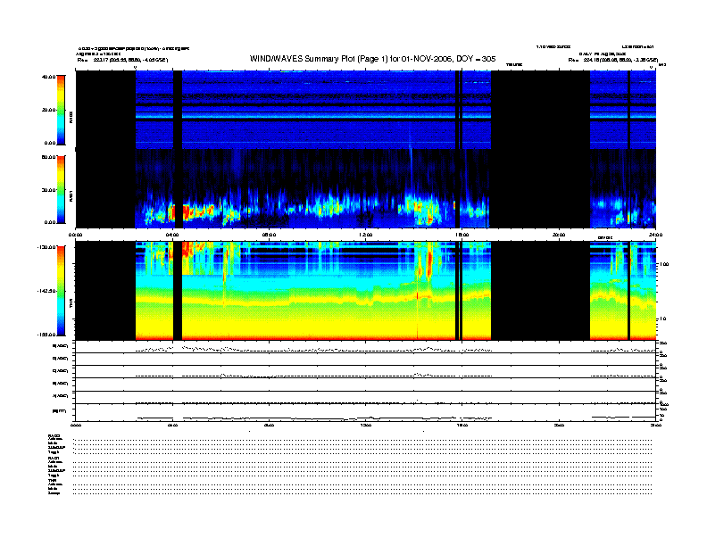Select the RAD2 spectrogram panel

point(366,110)
